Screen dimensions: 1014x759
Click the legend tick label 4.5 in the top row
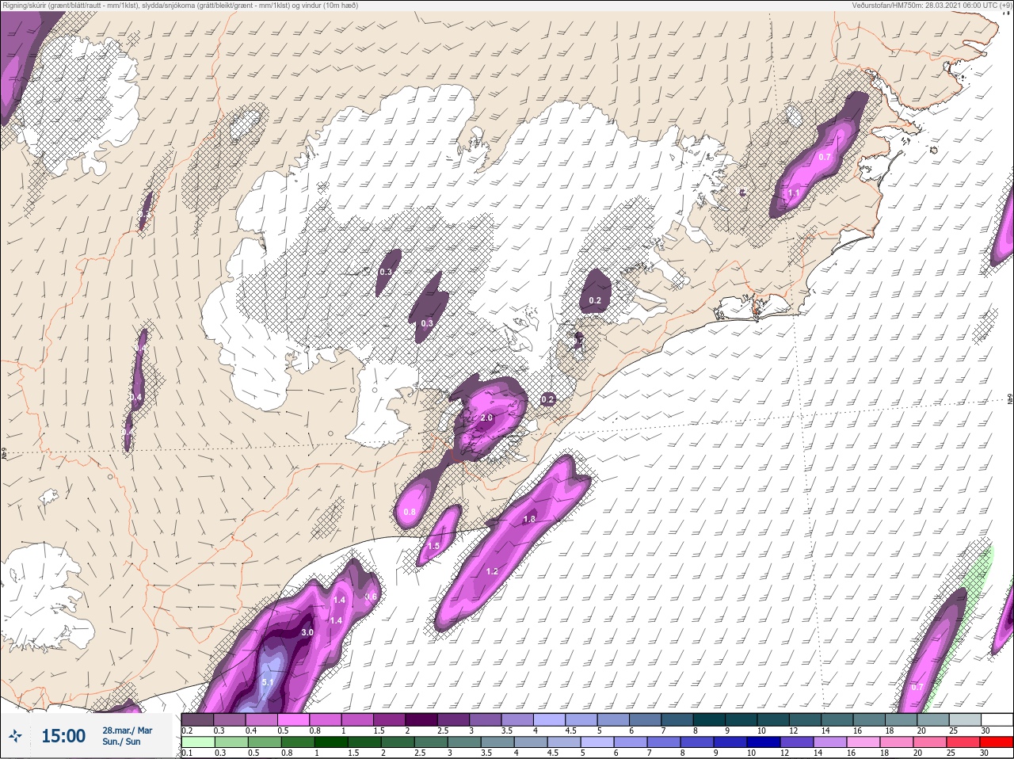coord(570,730)
